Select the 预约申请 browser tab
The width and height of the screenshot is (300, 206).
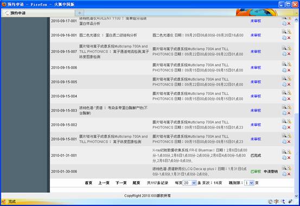point(38,13)
